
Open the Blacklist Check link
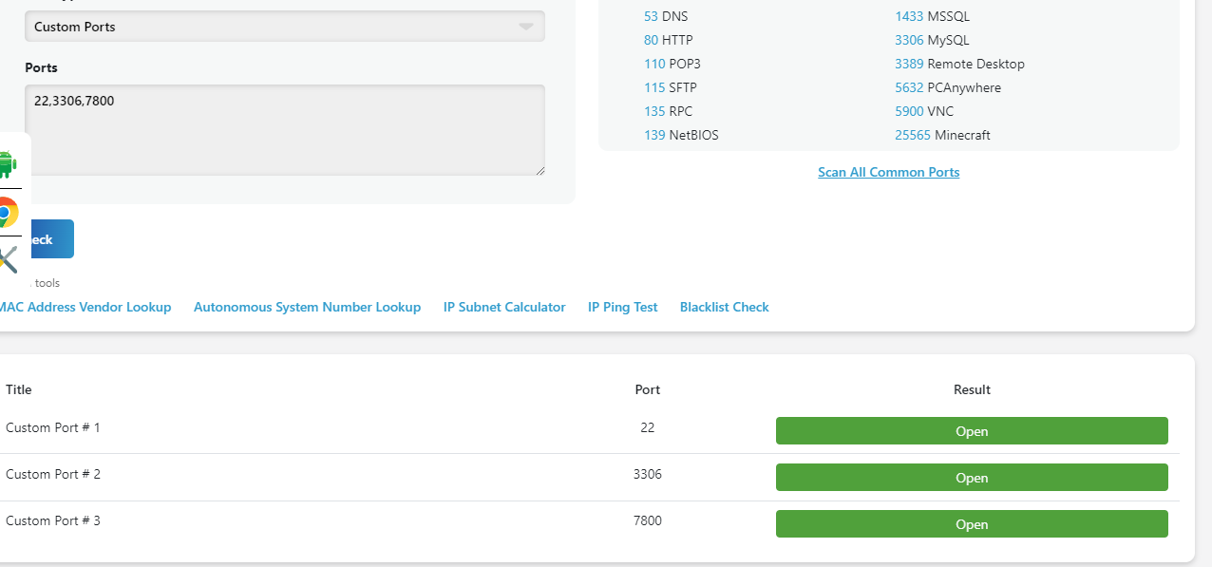pyautogui.click(x=724, y=307)
